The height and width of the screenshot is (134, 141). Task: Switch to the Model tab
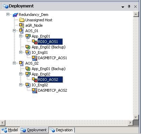10,130
